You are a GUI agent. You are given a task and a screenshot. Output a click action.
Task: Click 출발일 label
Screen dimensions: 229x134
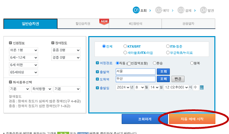pos(104,88)
